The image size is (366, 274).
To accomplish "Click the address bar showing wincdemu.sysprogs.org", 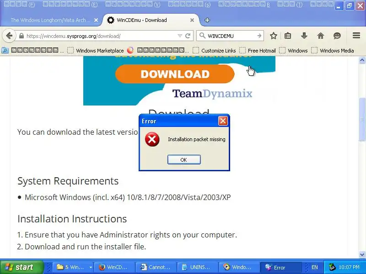I will [x=100, y=36].
